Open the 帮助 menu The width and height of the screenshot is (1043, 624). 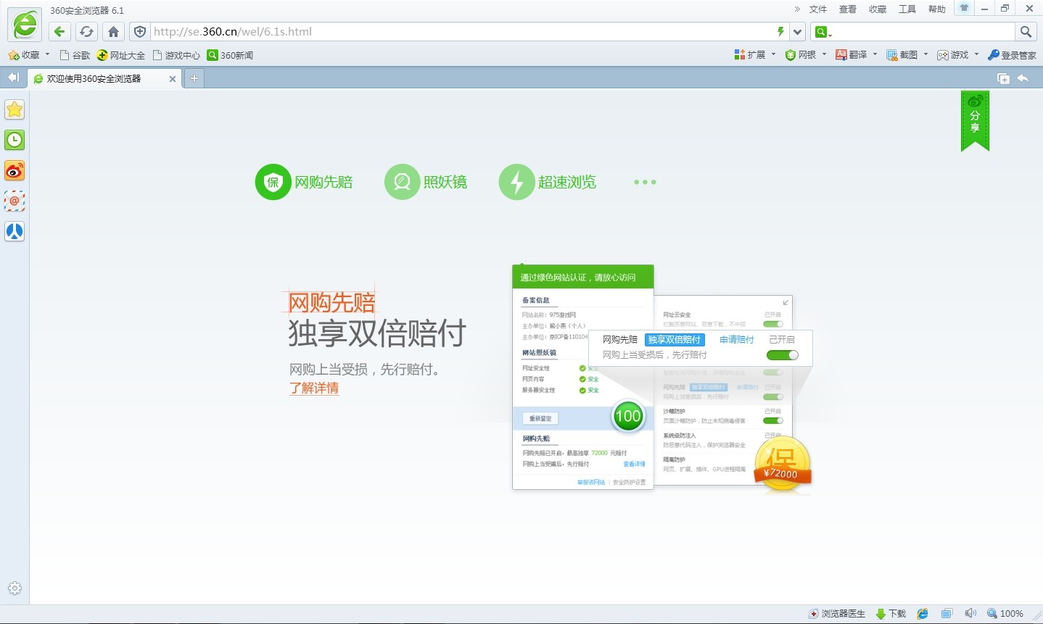(937, 9)
